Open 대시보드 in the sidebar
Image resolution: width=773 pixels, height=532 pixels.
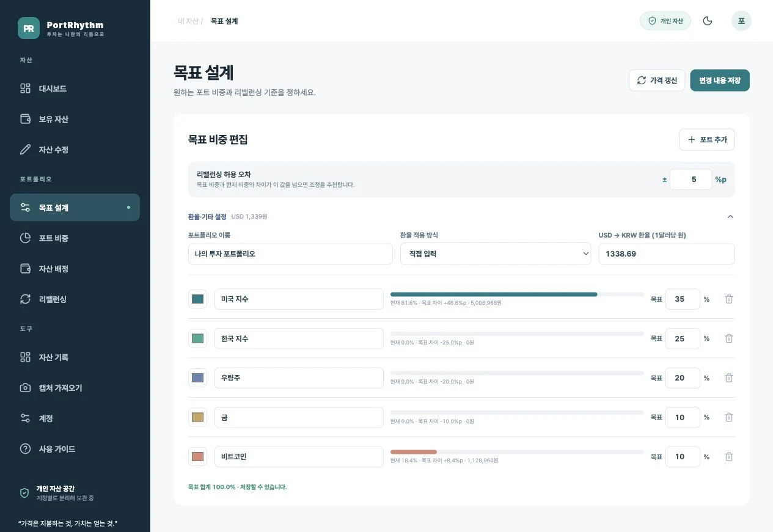(x=75, y=89)
